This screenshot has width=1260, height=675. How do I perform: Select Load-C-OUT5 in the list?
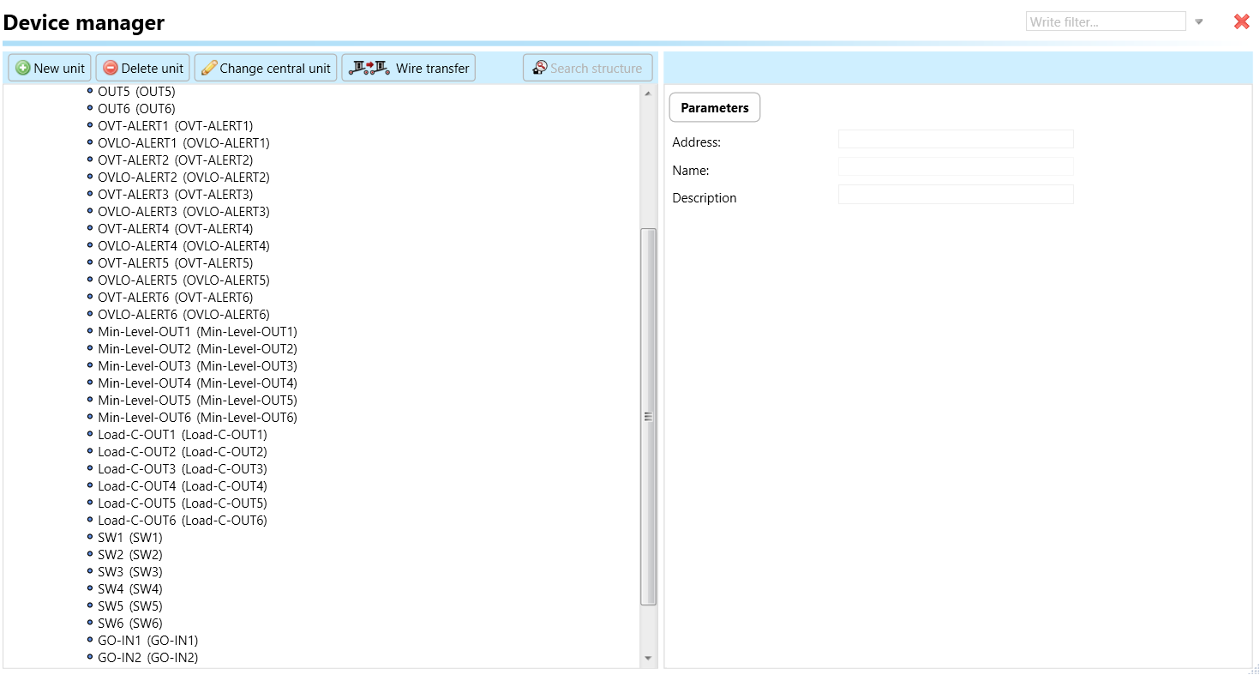pyautogui.click(x=182, y=503)
